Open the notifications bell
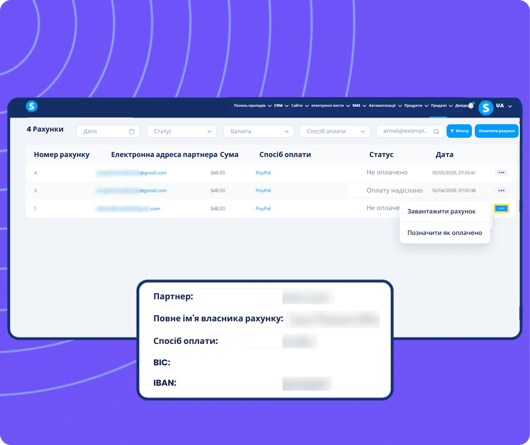Image resolution: width=530 pixels, height=445 pixels. (x=471, y=106)
